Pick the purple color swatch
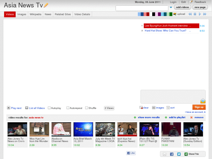Image resolution: width=212 pixels, height=159 pixels. click(160, 14)
